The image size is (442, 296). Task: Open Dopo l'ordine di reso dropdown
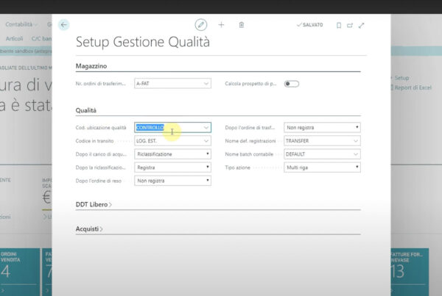(172, 181)
